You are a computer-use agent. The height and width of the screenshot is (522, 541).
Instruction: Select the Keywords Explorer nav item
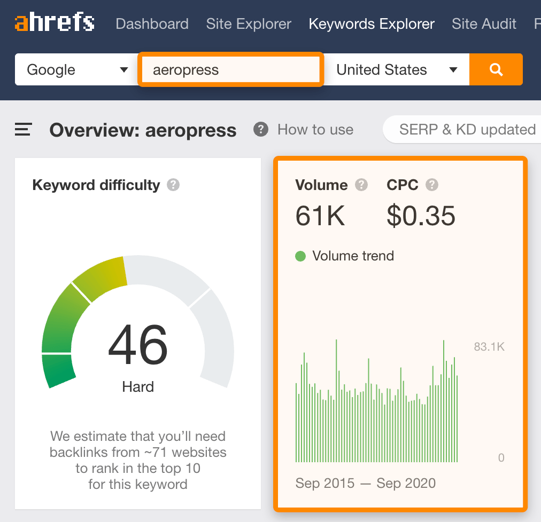point(372,24)
